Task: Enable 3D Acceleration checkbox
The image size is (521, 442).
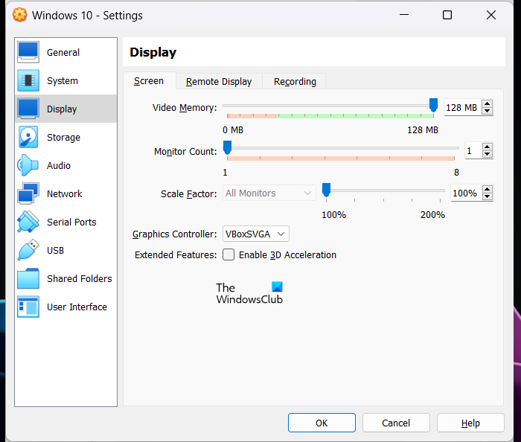Action: click(229, 254)
